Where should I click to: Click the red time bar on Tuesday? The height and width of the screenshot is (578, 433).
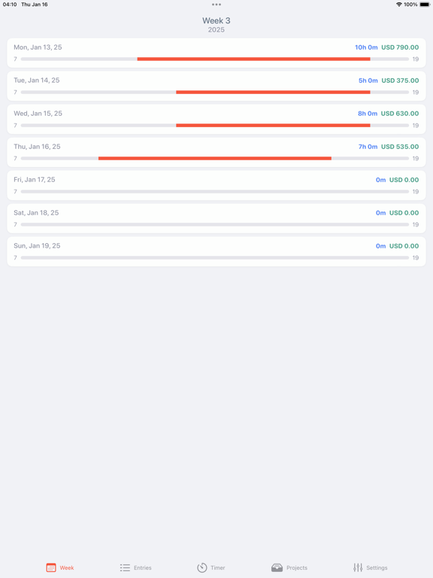point(273,92)
